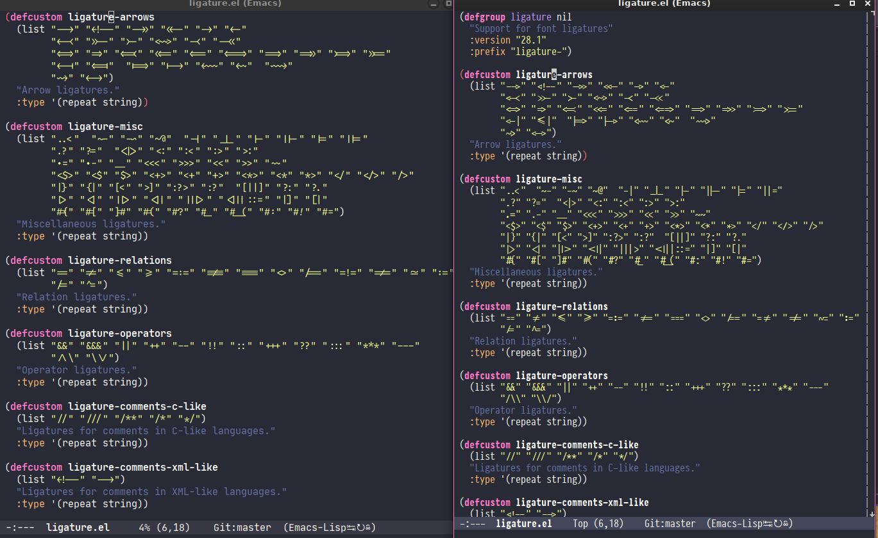Maximize the right Emacs window
878x538 pixels.
tap(852, 3)
